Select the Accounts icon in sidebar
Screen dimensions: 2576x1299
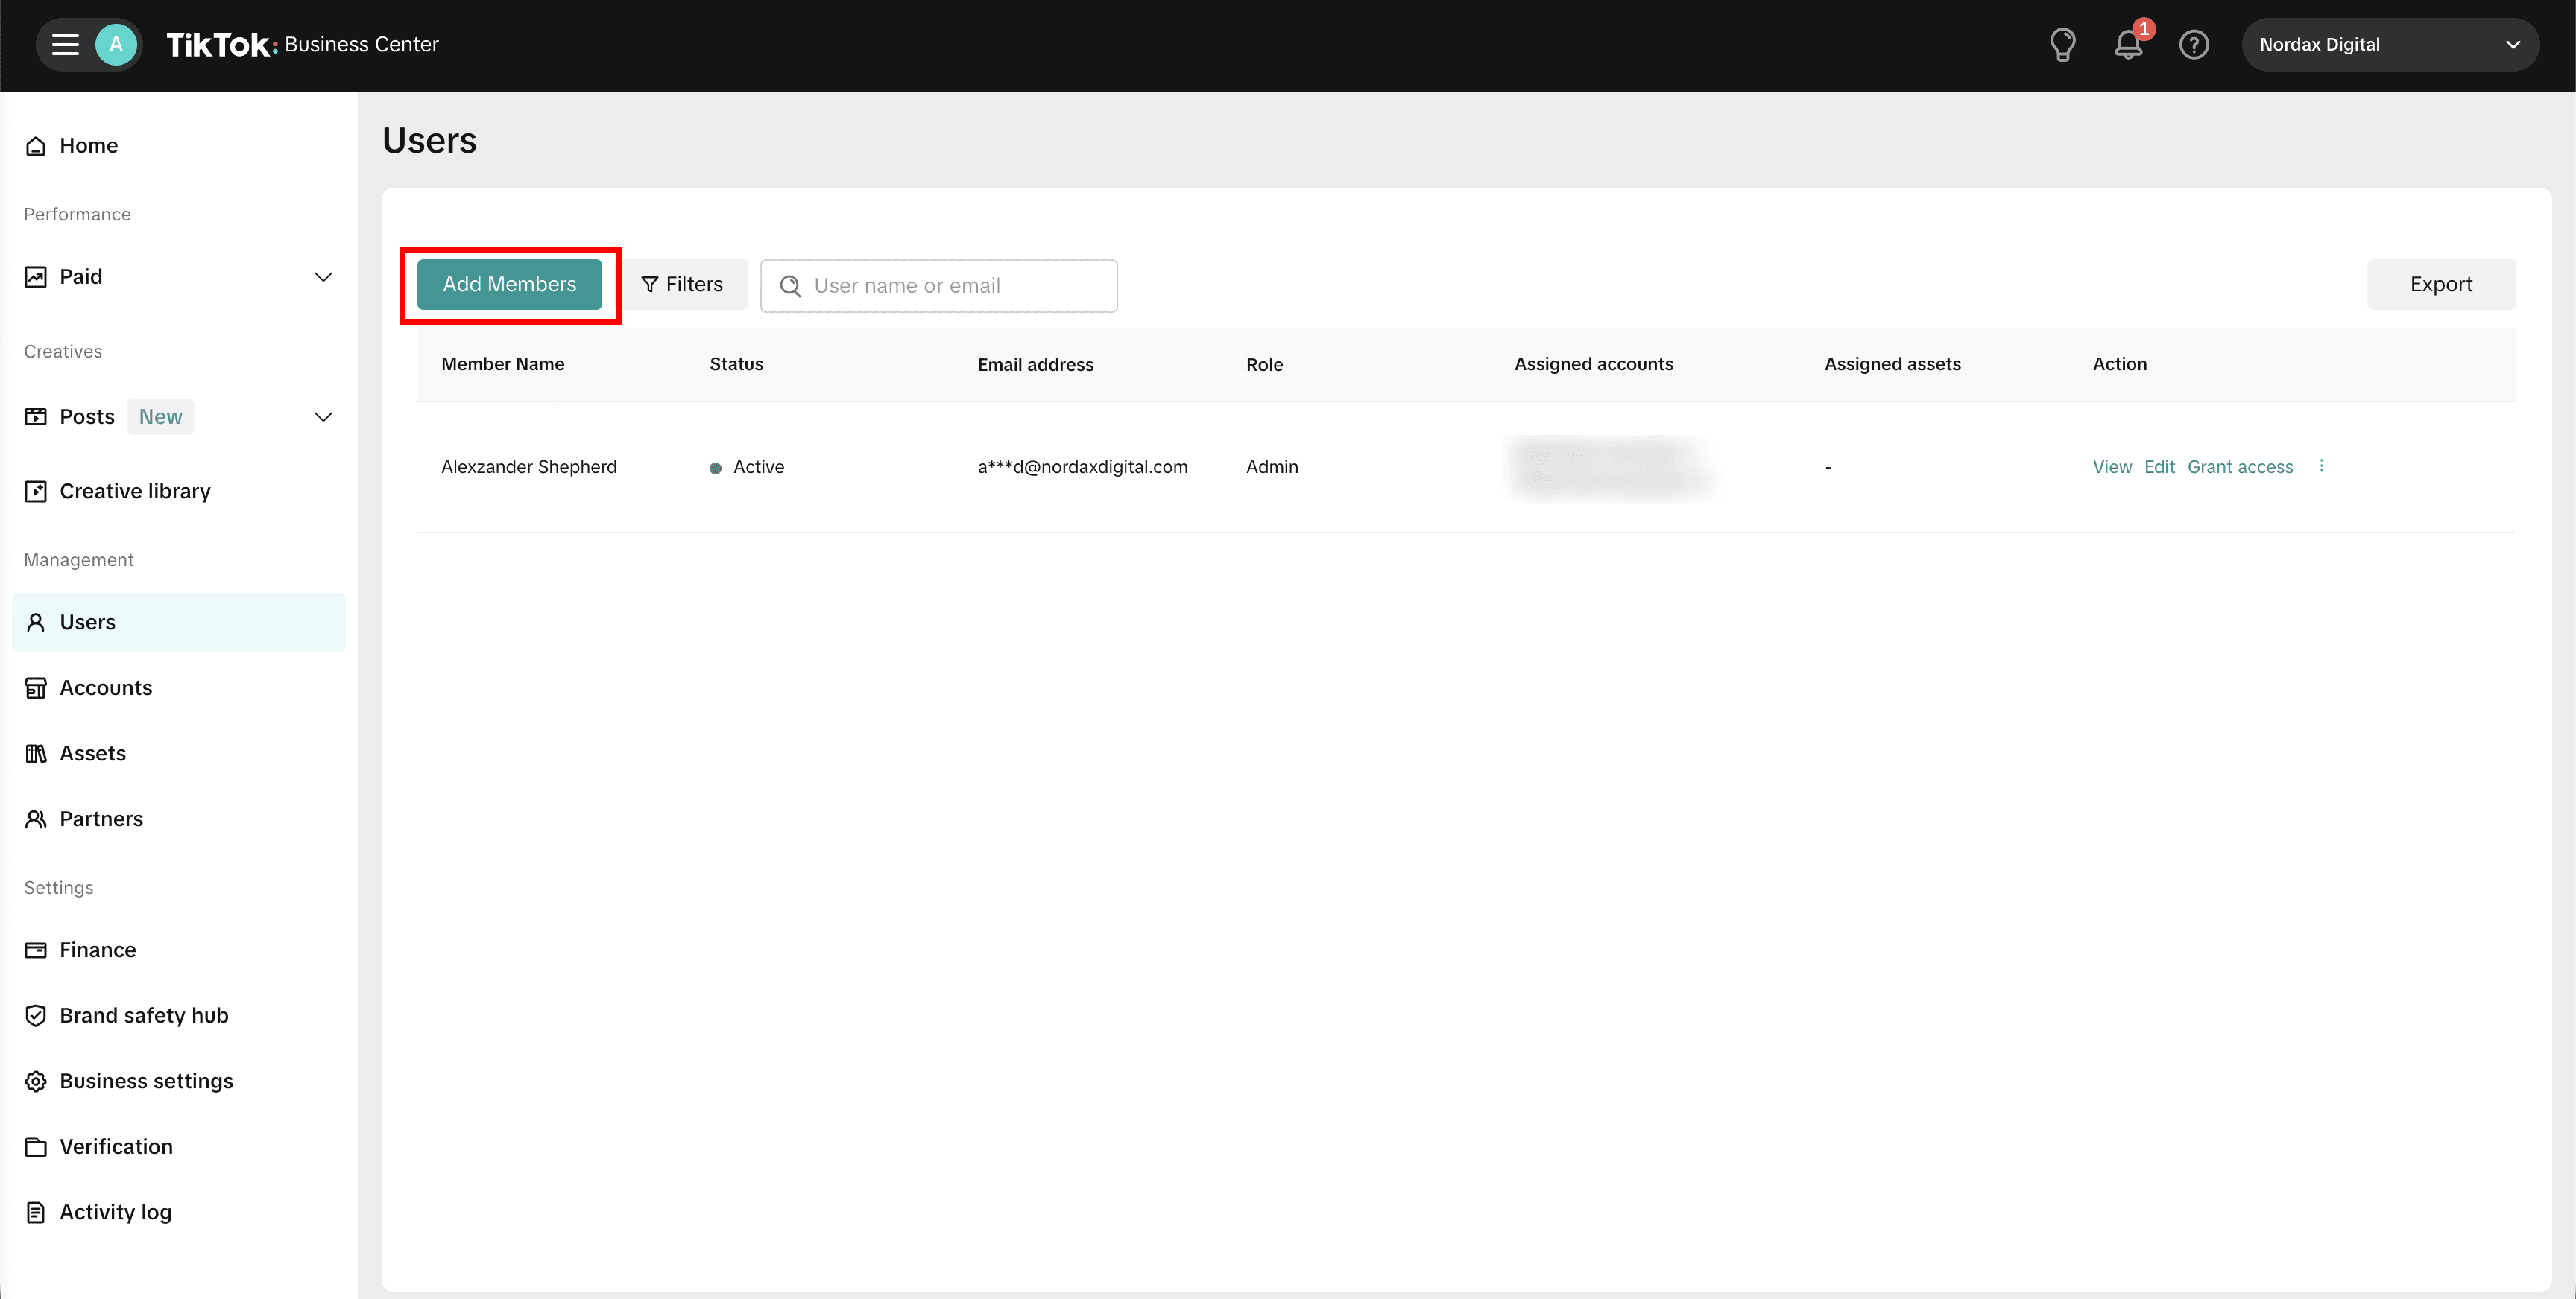[36, 687]
